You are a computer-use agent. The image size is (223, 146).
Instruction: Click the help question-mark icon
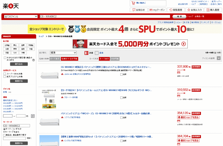point(34,60)
